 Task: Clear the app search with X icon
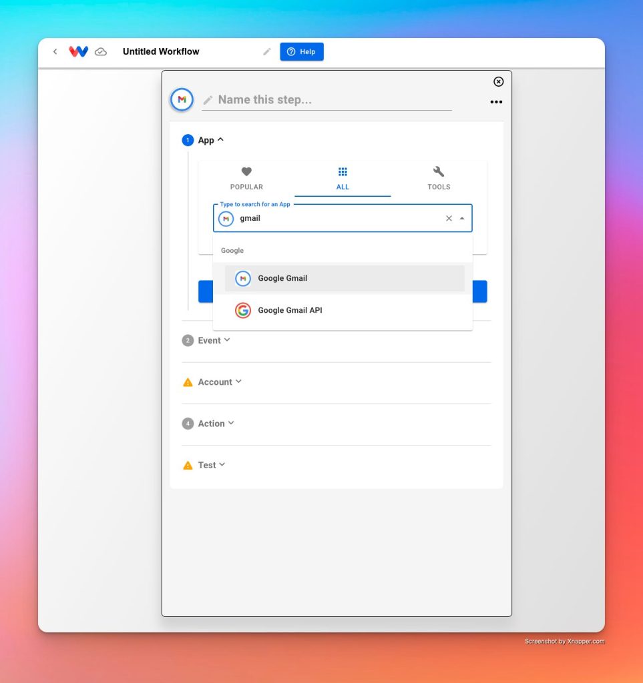[x=449, y=218]
